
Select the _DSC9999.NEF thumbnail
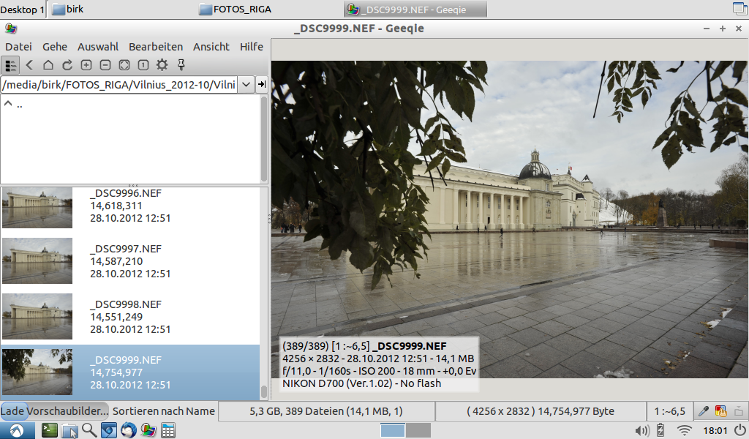[x=37, y=372]
